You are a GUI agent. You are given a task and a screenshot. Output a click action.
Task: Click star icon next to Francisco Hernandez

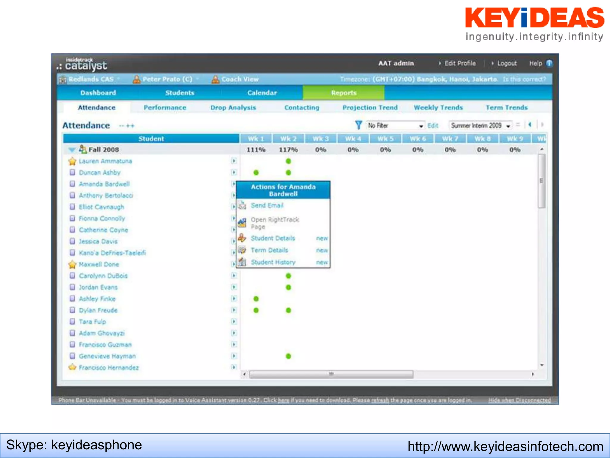pos(72,367)
